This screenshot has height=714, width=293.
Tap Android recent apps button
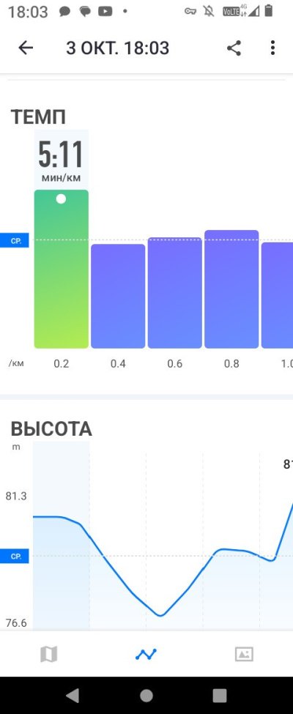coord(220,695)
